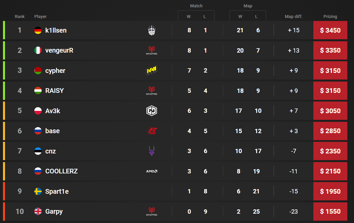The height and width of the screenshot is (223, 354).
Task: Click the Prizing column header
Action: [330, 17]
